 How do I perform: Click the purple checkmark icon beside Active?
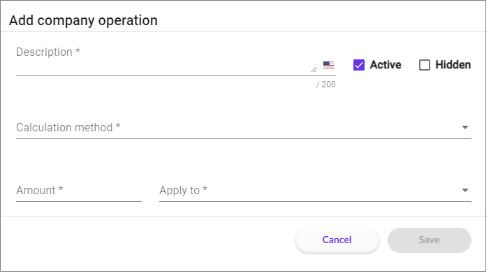click(x=359, y=65)
